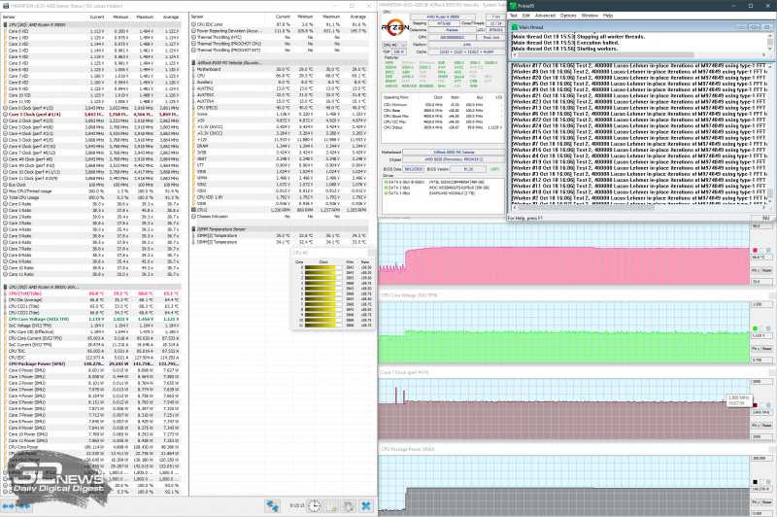Click the pink color swatch on temperature graph
The image size is (777, 517).
[755, 251]
